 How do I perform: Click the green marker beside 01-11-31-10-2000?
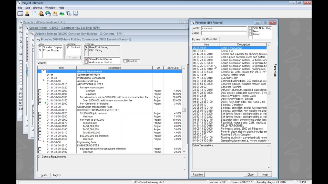45,103
